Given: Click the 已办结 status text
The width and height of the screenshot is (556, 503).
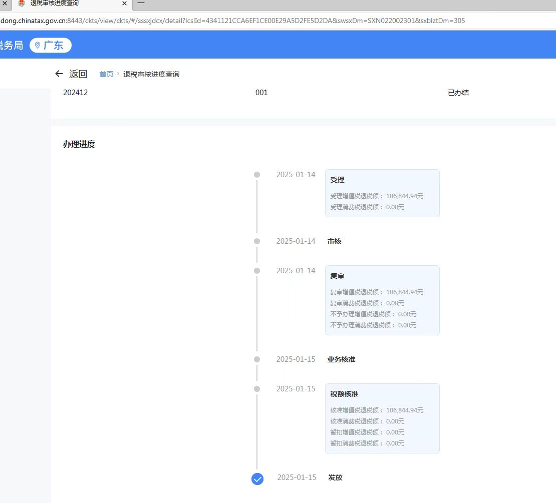Looking at the screenshot, I should click(x=457, y=92).
